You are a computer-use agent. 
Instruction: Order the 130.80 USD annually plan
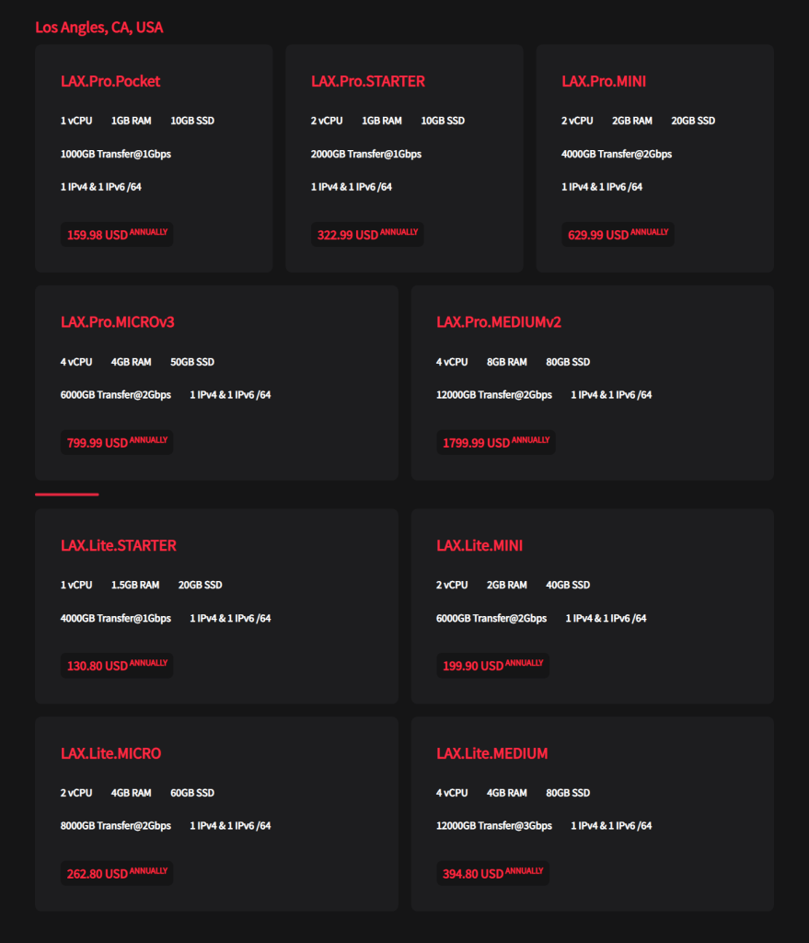pyautogui.click(x=117, y=666)
